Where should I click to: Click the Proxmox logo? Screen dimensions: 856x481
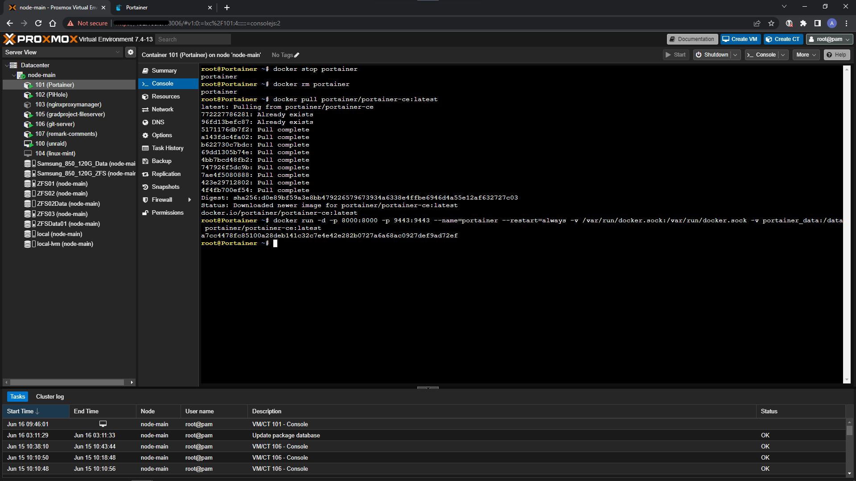click(40, 39)
